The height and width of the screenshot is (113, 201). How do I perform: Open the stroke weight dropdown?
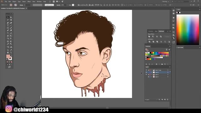(x=31, y=5)
